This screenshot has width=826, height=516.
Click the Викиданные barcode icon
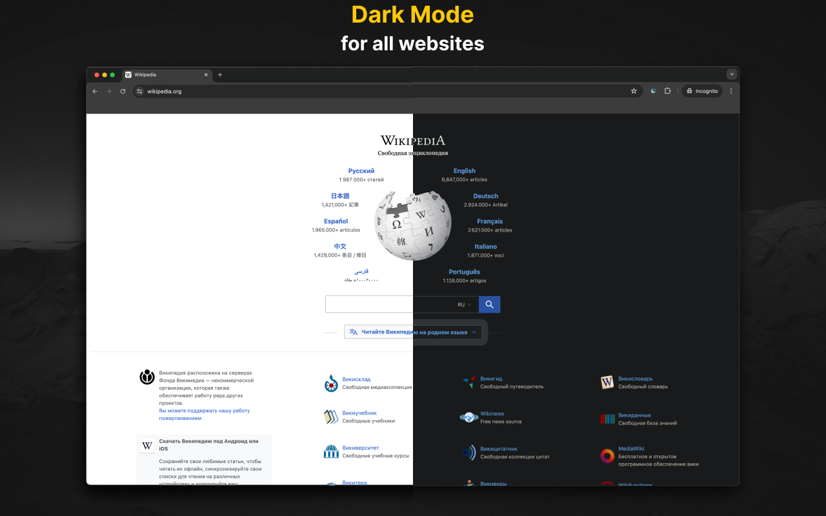607,419
